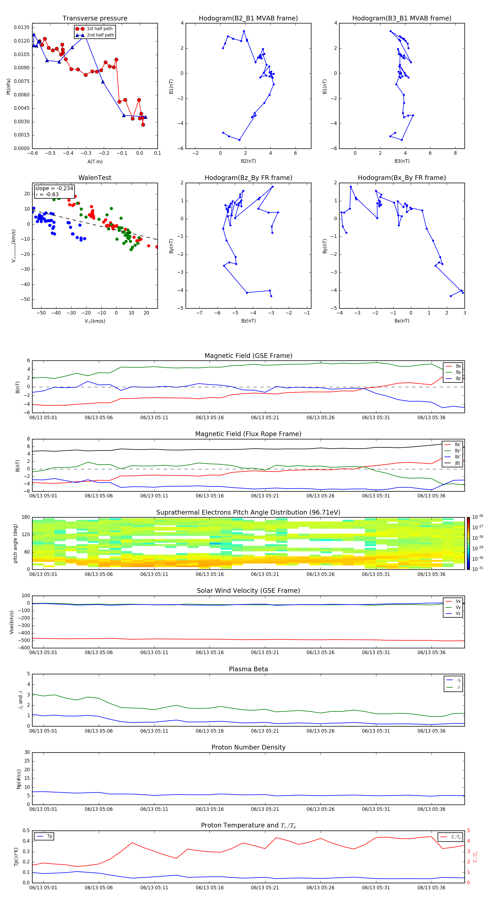Click the 'Vsw(km/s)' axis label
Viewport: 497px width, 912px height.
[x=12, y=622]
